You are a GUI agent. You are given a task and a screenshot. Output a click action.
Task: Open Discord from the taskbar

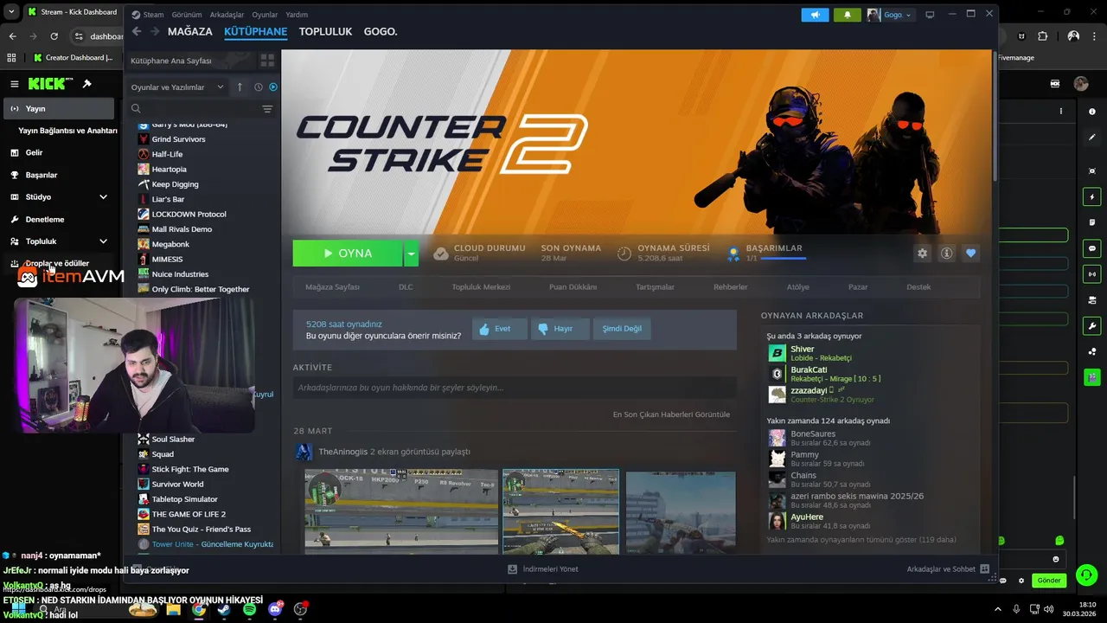click(x=275, y=609)
